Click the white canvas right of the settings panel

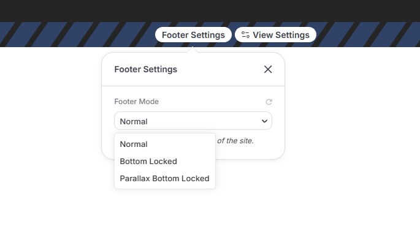point(352,134)
